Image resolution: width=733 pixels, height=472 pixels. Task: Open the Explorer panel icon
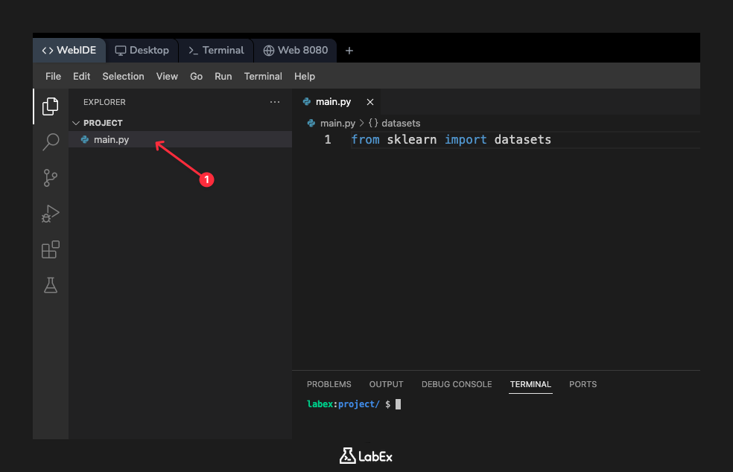coord(50,106)
